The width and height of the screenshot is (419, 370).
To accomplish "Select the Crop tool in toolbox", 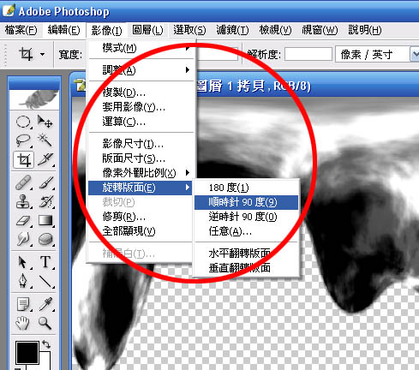I will click(24, 160).
